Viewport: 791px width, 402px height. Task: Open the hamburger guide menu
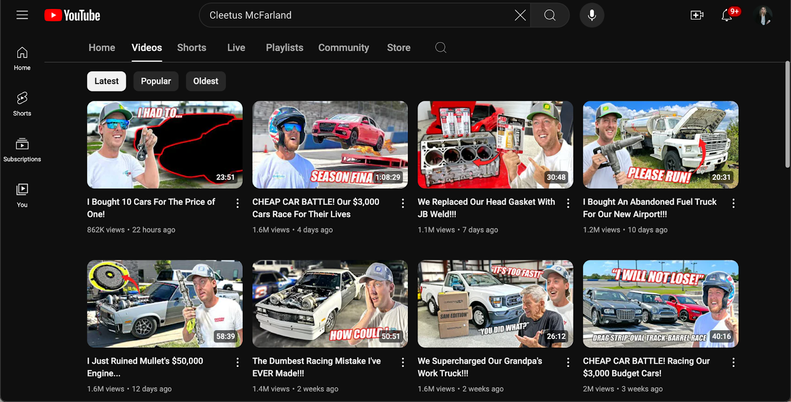pyautogui.click(x=22, y=15)
